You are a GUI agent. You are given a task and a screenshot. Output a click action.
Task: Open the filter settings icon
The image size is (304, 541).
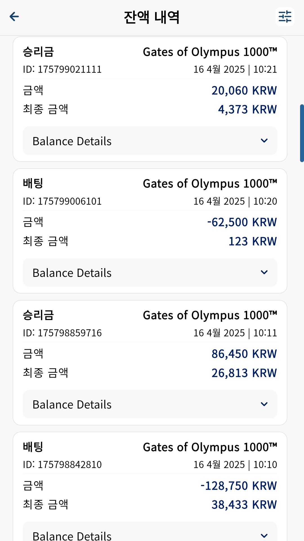point(285,17)
